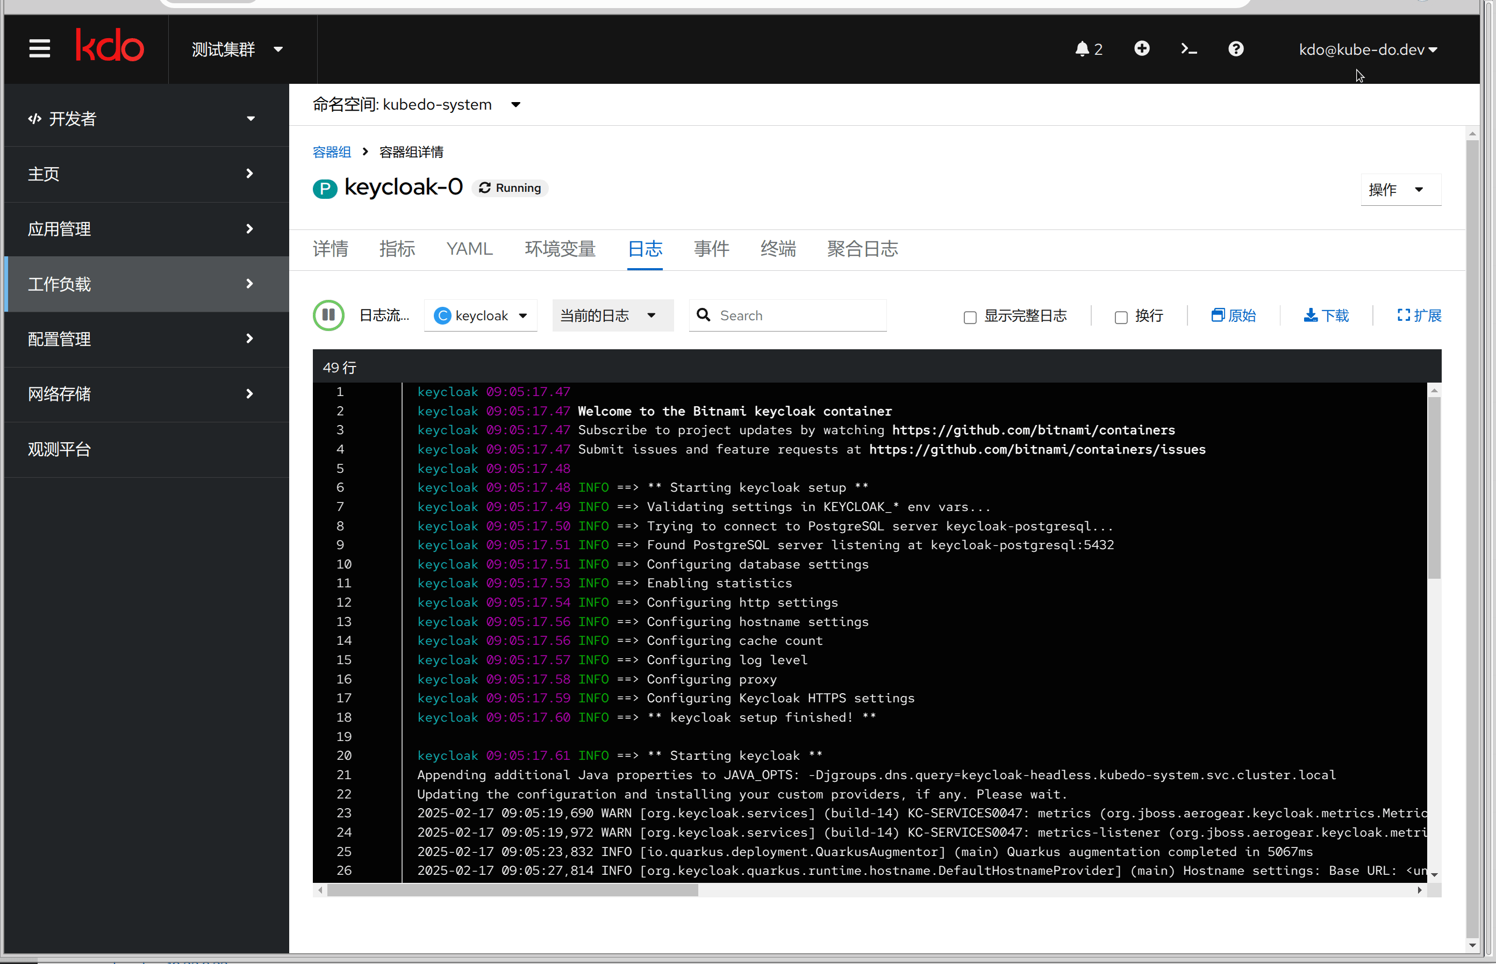Open the command line terminal icon
1496x964 pixels.
tap(1189, 49)
